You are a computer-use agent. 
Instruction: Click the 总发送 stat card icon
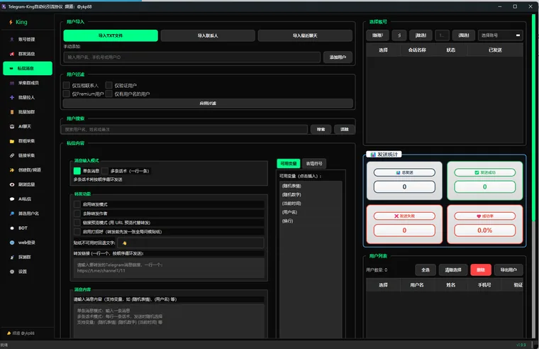[x=398, y=172]
